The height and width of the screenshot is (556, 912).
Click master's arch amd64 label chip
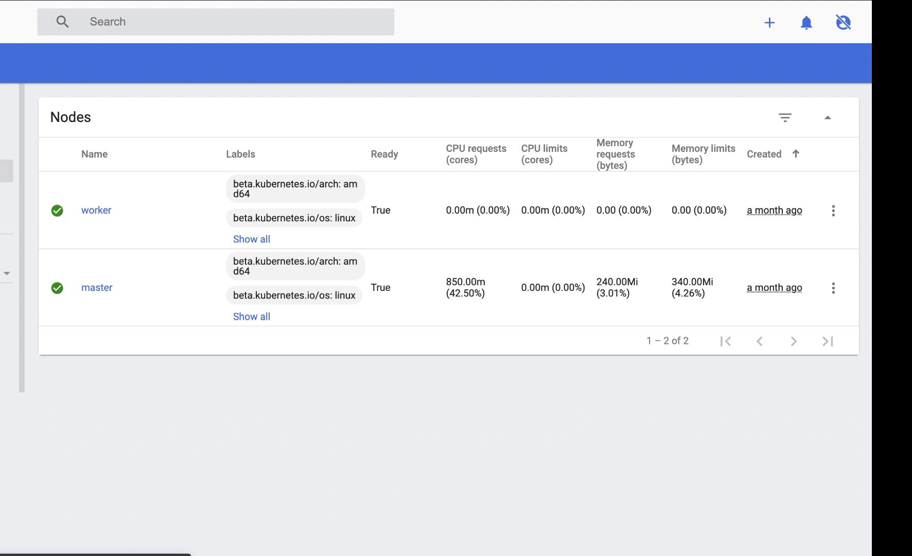(295, 266)
